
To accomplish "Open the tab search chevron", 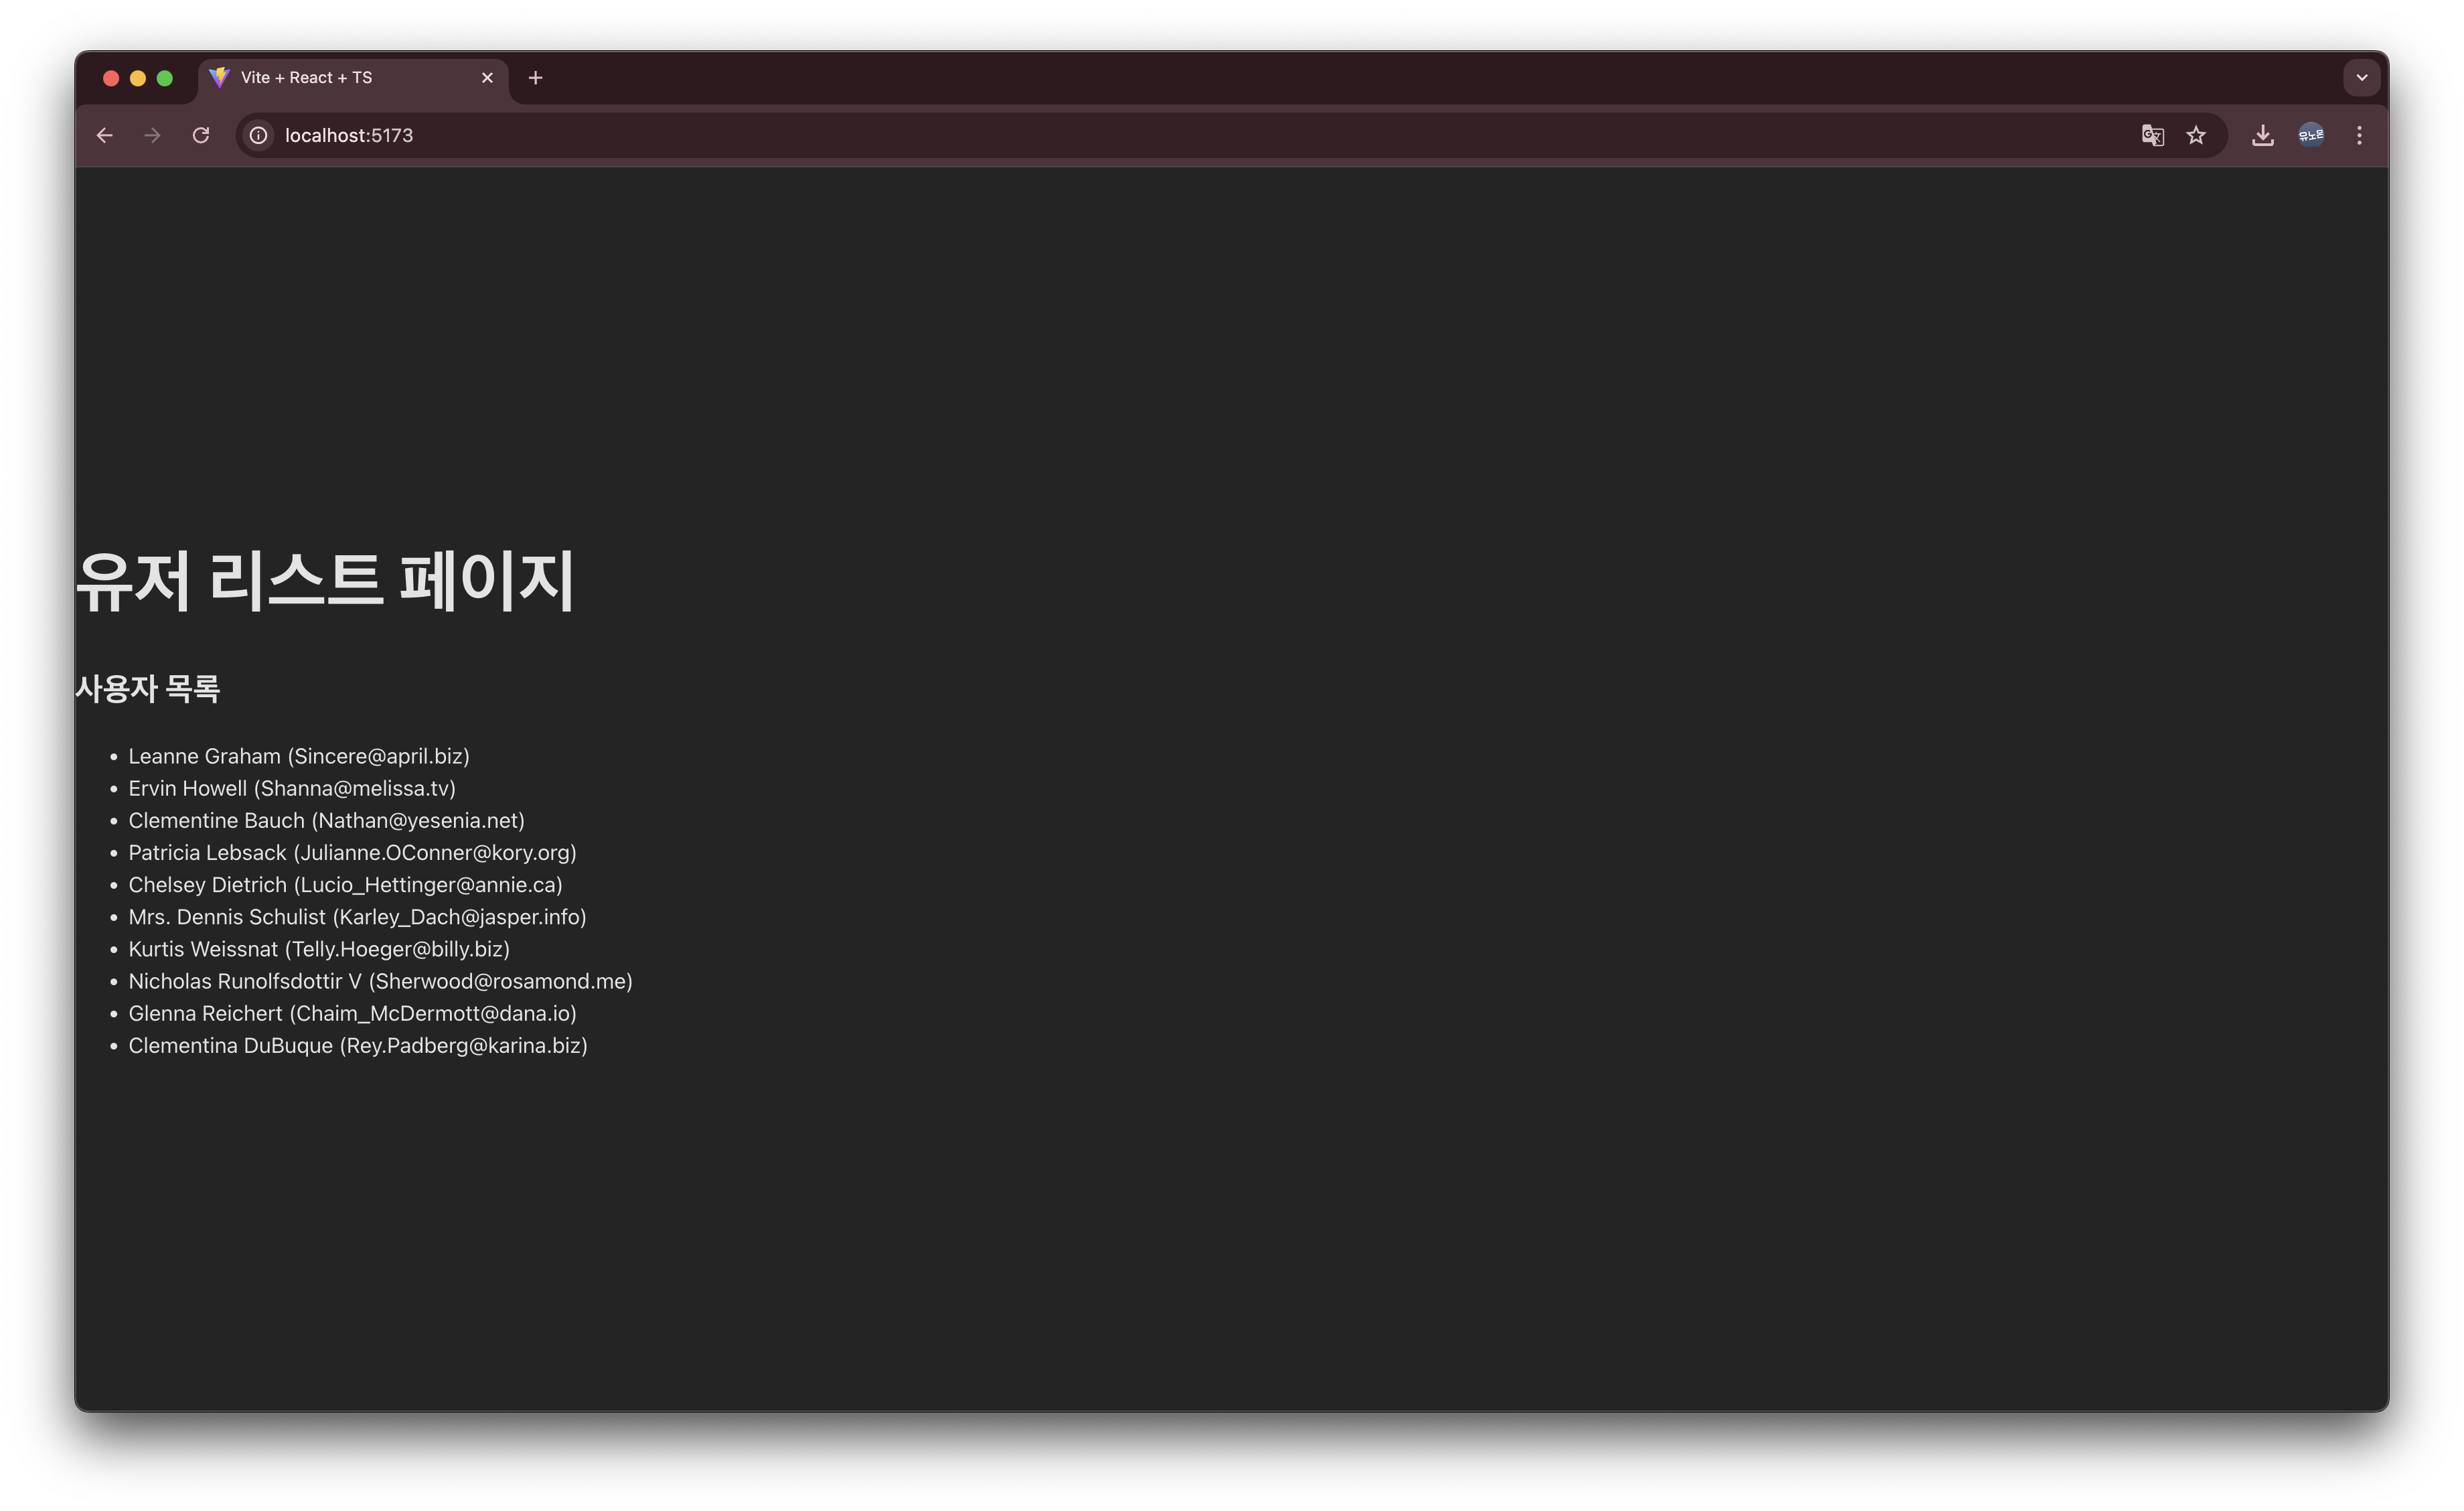I will (x=2362, y=77).
